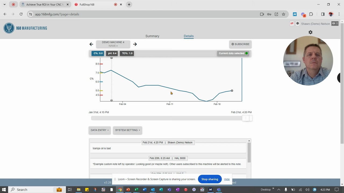
Task: Open the Data Entry dropdown
Action: tap(99, 130)
